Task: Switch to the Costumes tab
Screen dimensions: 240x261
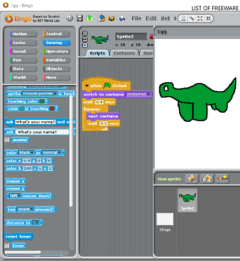Action: pyautogui.click(x=124, y=53)
